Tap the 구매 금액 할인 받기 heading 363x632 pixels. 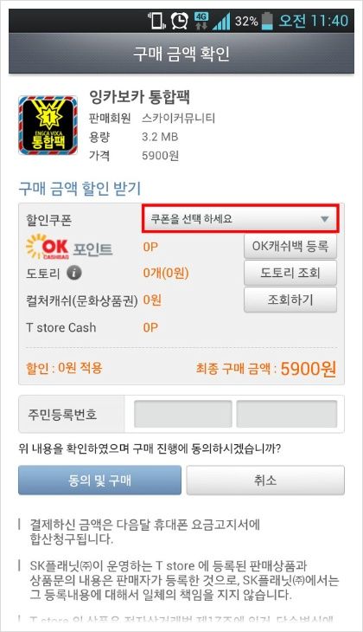point(80,189)
